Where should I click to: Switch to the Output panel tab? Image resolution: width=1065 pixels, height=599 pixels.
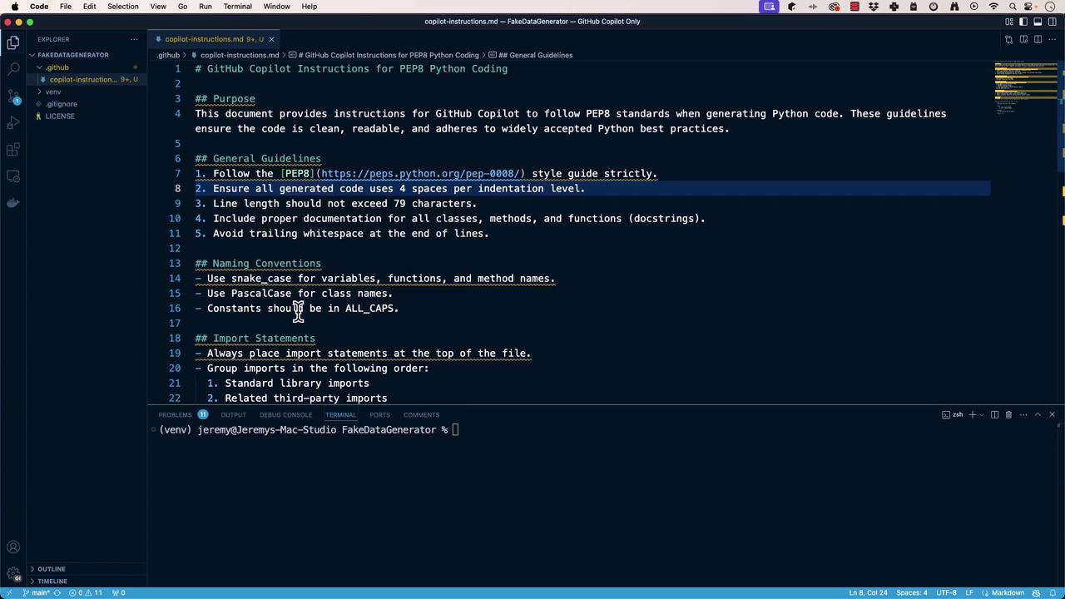[x=233, y=414]
